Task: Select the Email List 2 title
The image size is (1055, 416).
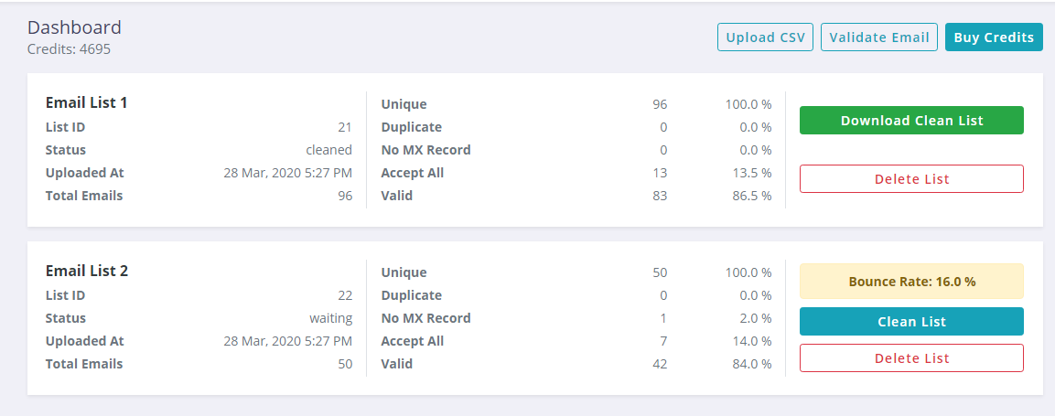Action: click(86, 271)
